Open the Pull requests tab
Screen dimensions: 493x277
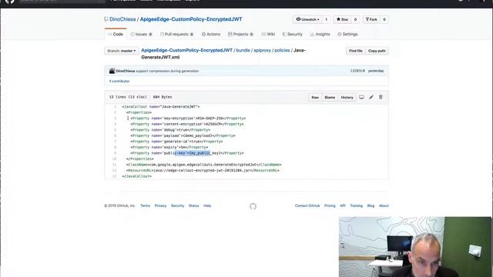point(176,34)
